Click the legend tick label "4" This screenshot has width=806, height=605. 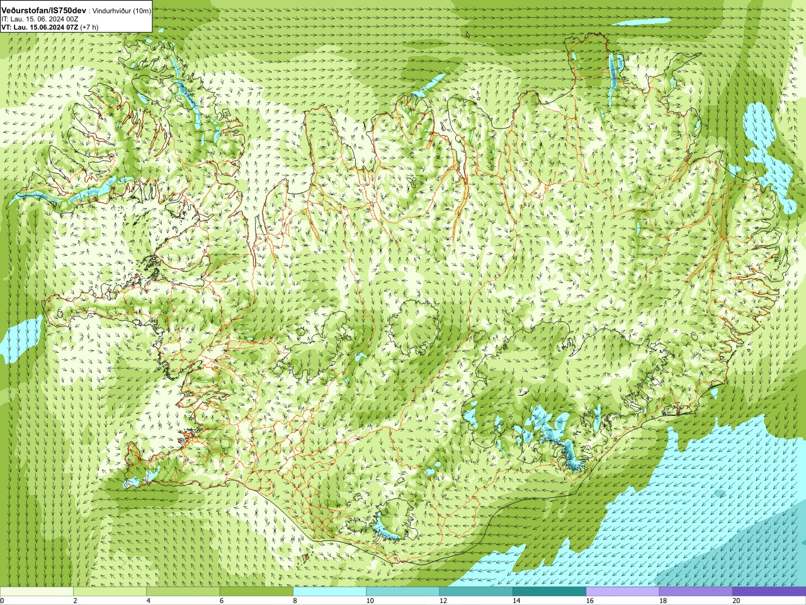coord(148,601)
